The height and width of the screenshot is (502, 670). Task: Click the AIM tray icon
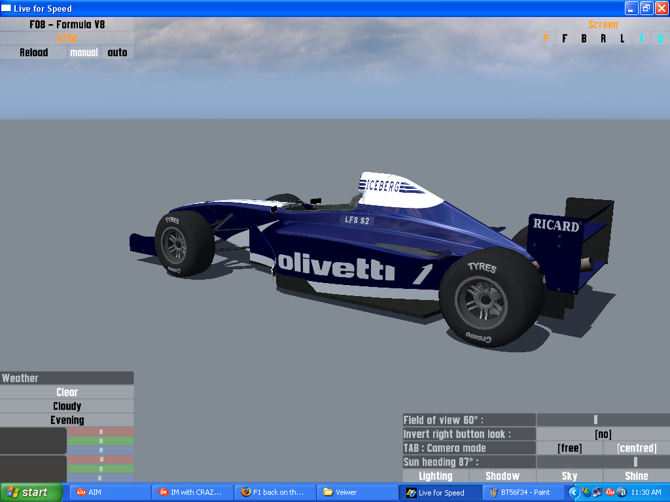(610, 493)
